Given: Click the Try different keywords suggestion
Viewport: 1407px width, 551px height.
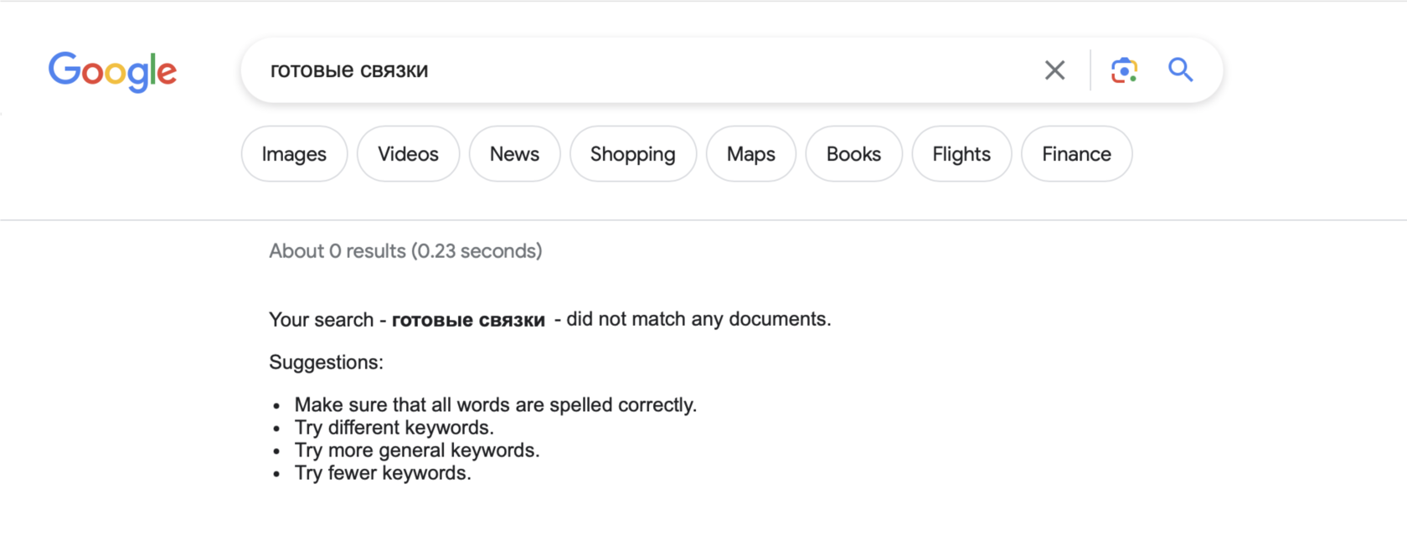Looking at the screenshot, I should tap(394, 428).
